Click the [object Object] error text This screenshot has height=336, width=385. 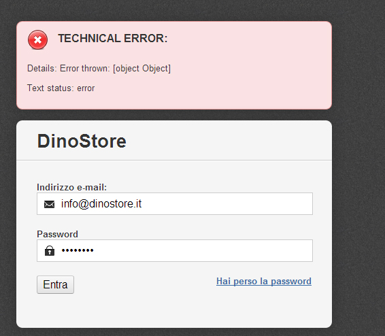(x=141, y=69)
